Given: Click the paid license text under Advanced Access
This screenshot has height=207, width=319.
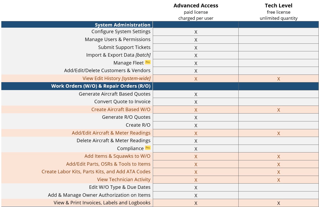Looking at the screenshot, I should pos(196,12).
